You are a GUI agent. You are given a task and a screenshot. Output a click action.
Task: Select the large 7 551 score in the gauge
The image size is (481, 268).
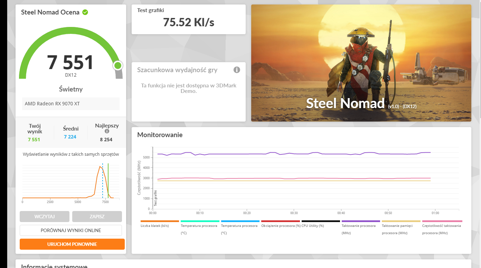coord(70,63)
